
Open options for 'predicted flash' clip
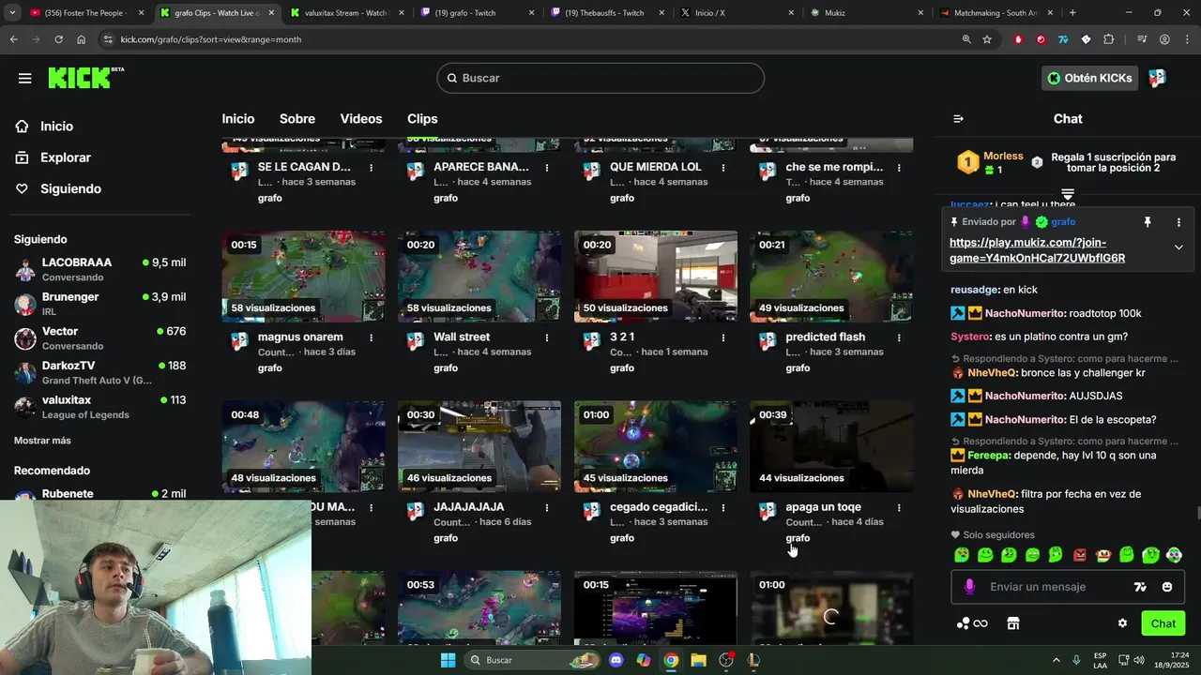coord(899,337)
